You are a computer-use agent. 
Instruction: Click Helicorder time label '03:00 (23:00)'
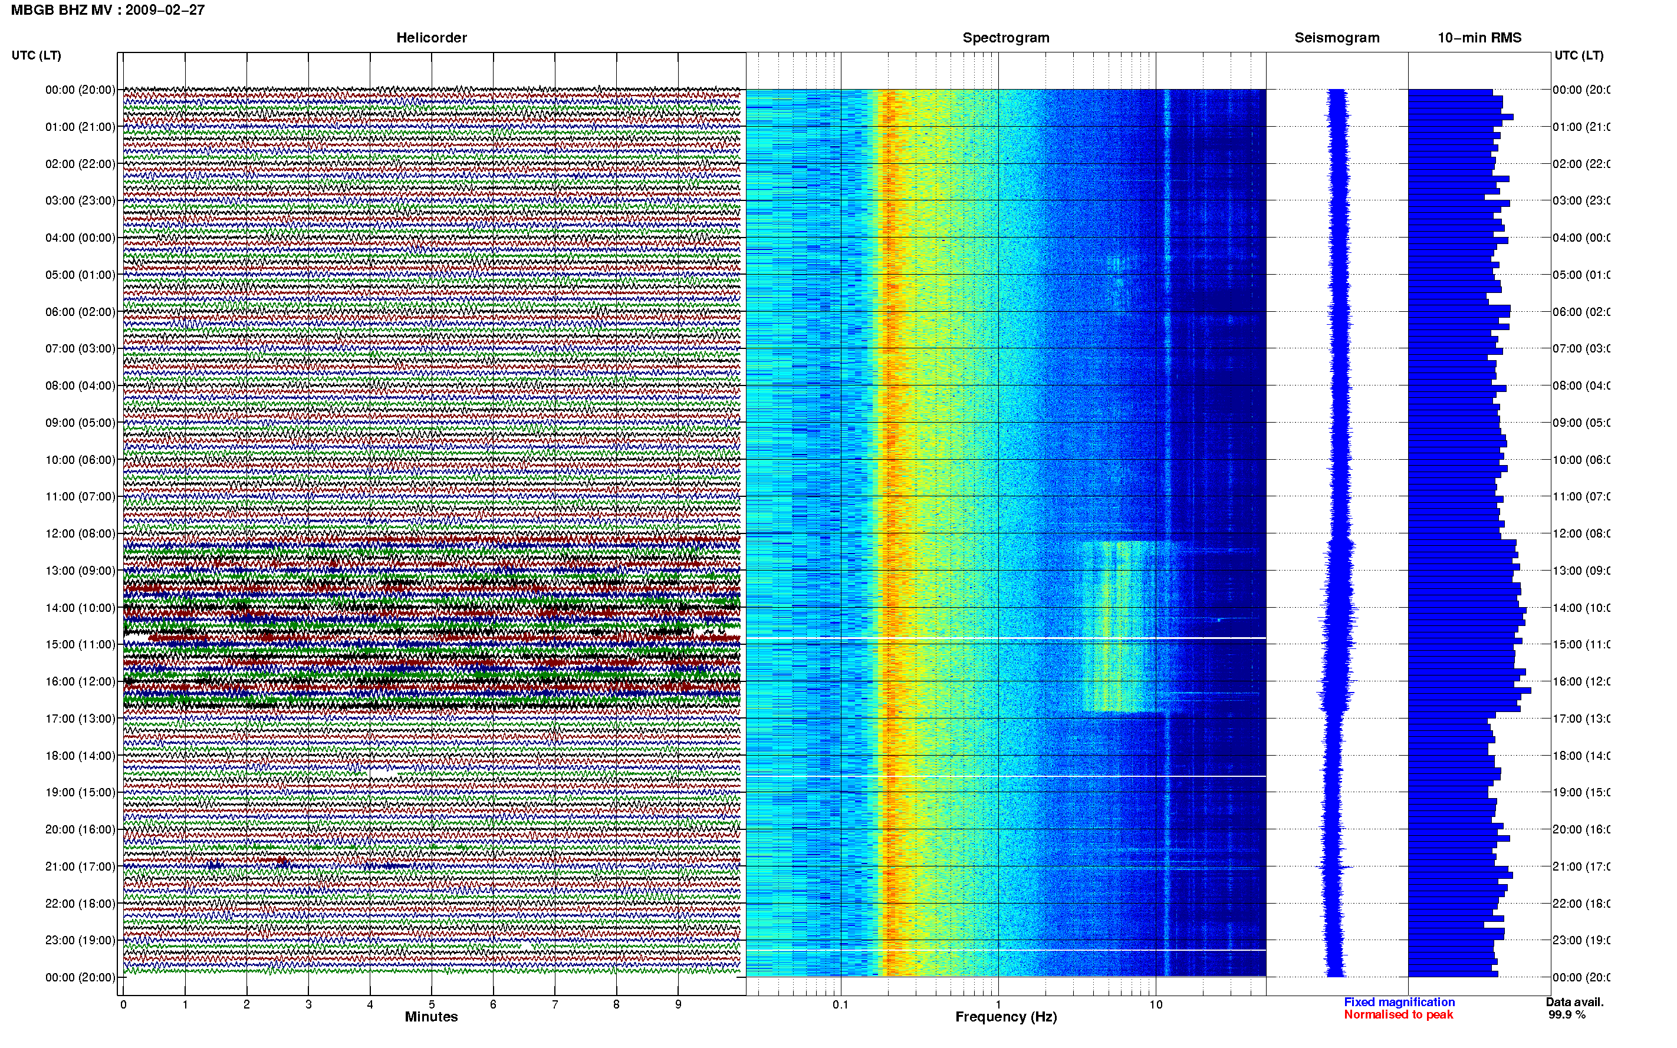[x=80, y=200]
